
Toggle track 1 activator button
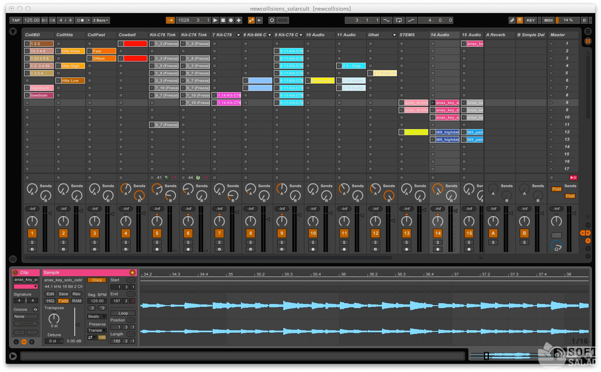click(32, 233)
